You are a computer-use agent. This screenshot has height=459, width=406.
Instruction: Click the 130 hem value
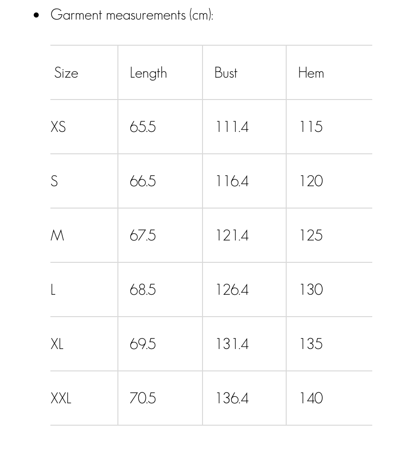311,290
